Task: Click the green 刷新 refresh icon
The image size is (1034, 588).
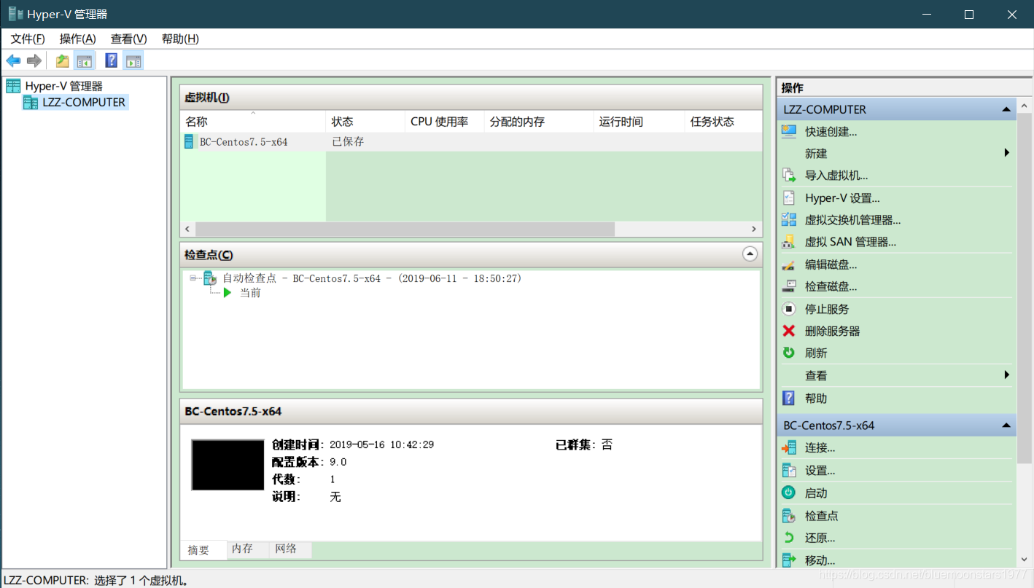Action: point(789,353)
